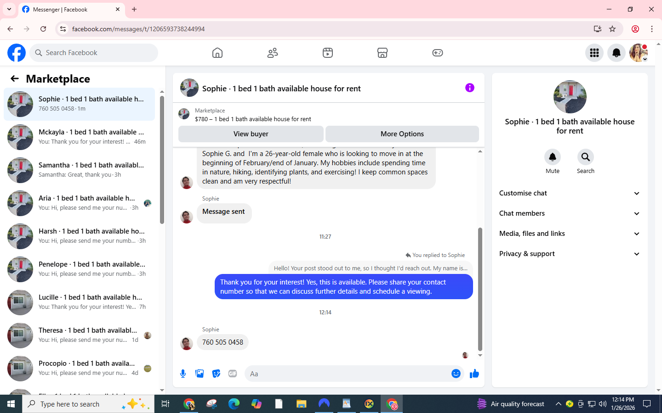662x413 pixels.
Task: Open Sophie conversation in list
Action: (79, 104)
